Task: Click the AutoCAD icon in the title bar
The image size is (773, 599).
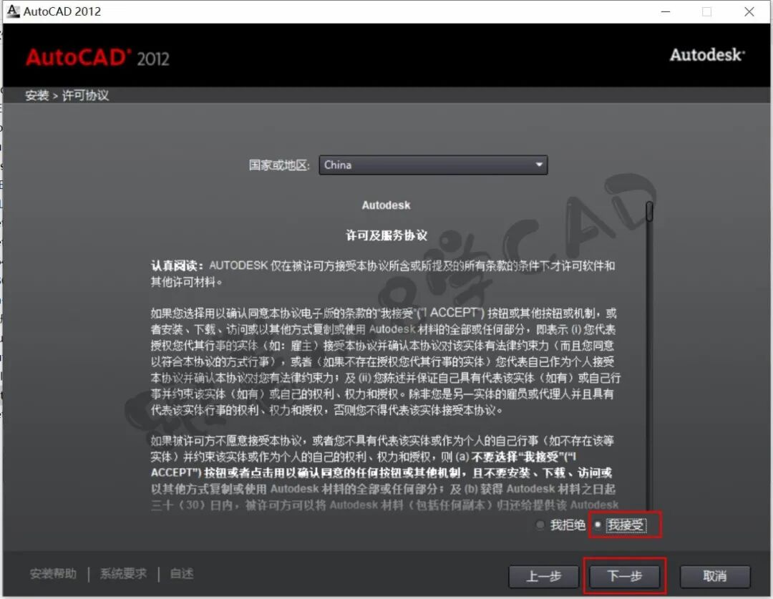Action: point(14,11)
